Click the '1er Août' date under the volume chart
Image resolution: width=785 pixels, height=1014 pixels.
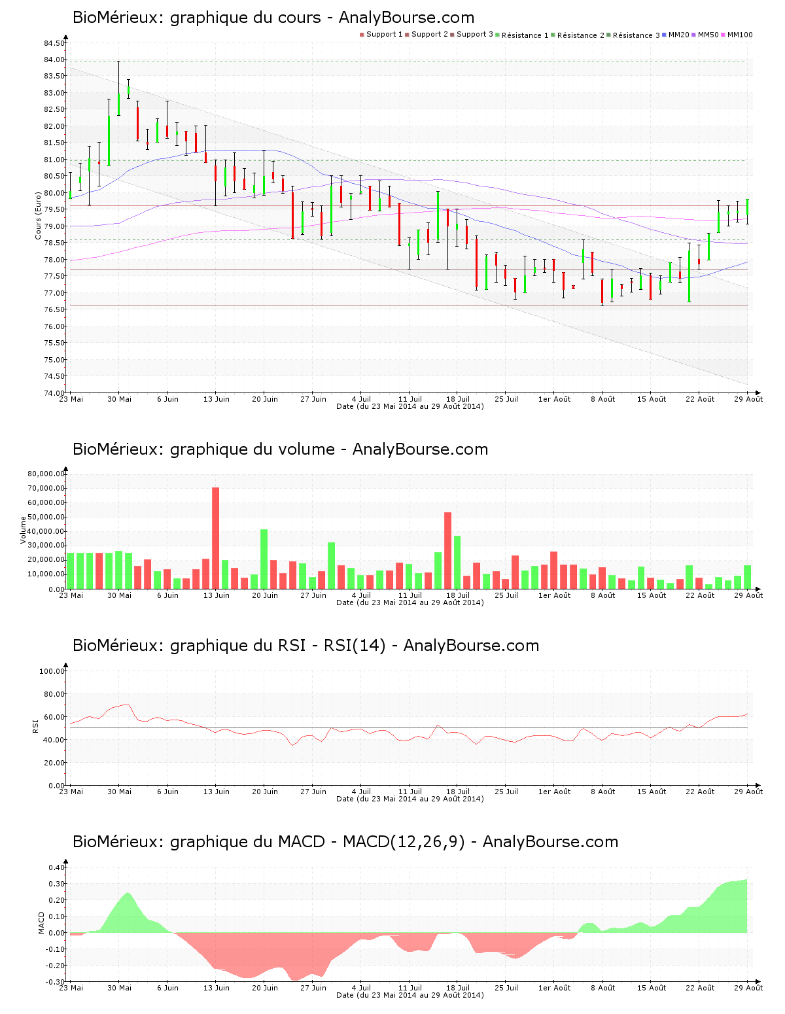click(554, 595)
